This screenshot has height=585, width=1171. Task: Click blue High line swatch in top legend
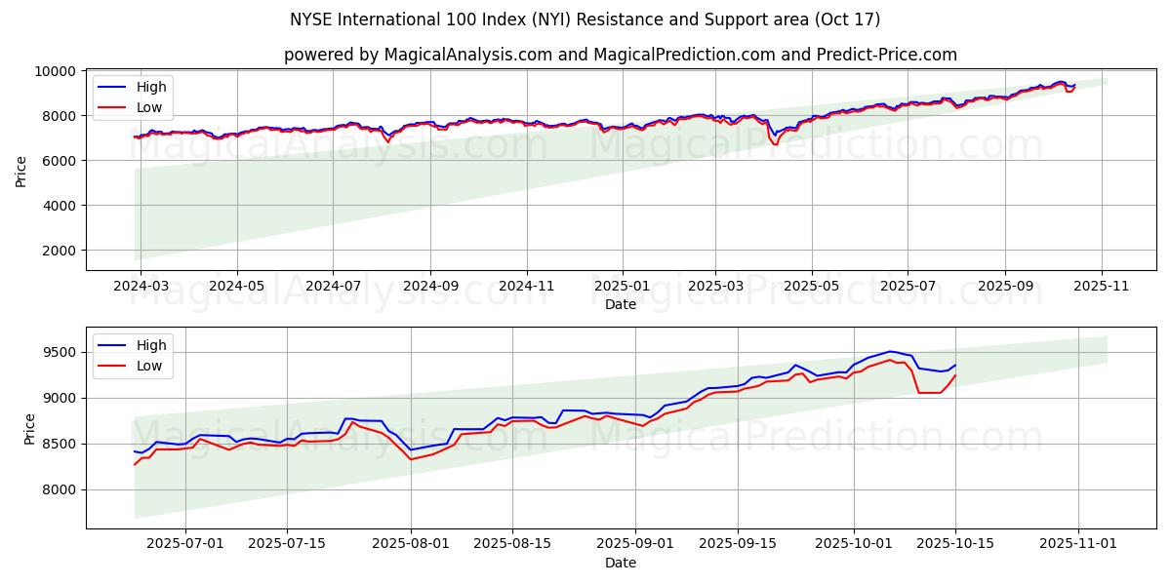[113, 87]
